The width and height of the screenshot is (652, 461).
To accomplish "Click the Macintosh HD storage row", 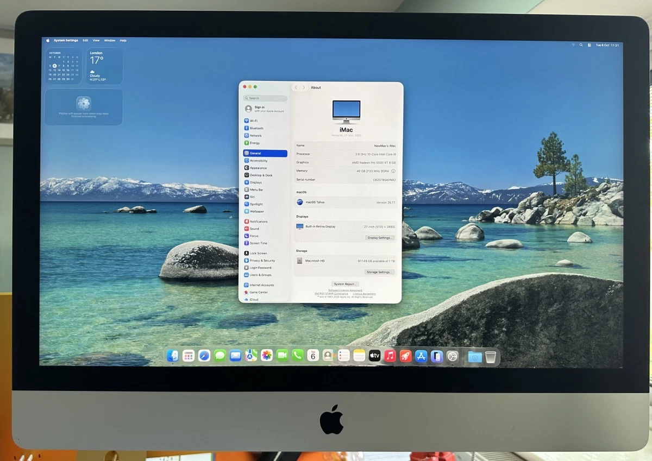I will click(x=346, y=261).
